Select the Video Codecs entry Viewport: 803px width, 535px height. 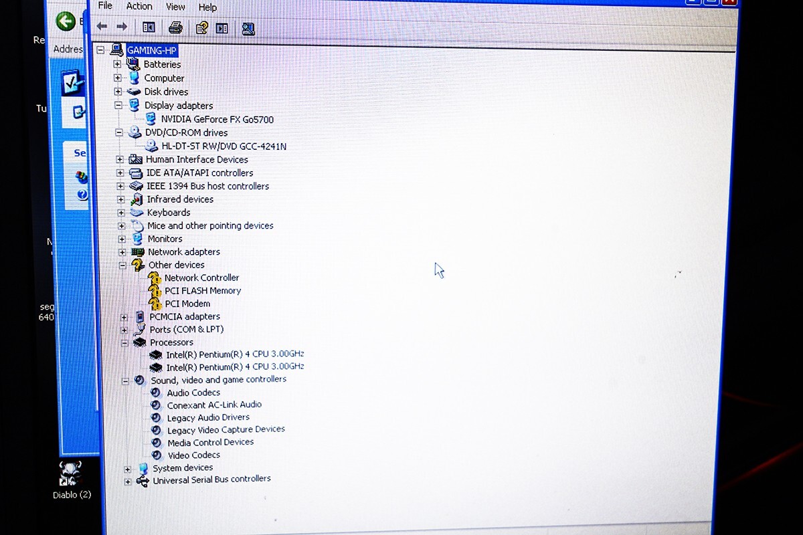click(194, 455)
